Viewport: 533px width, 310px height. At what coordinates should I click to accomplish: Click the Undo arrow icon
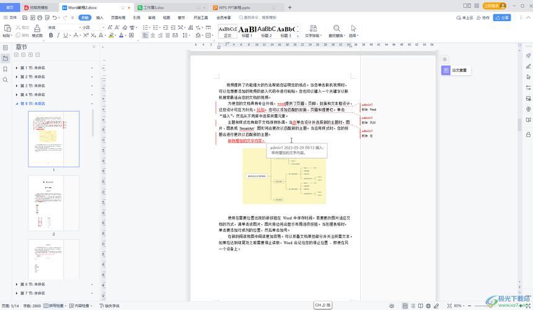pyautogui.click(x=55, y=17)
